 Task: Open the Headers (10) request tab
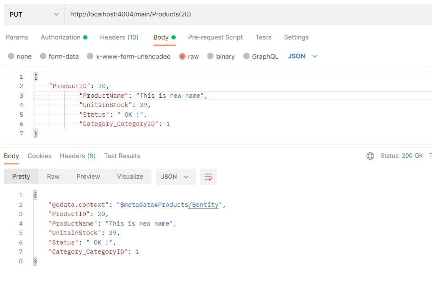coord(119,37)
